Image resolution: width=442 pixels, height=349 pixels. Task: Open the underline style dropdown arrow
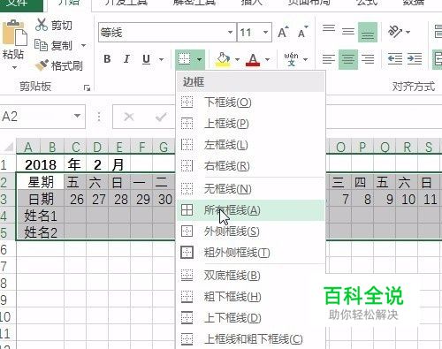[x=161, y=59]
